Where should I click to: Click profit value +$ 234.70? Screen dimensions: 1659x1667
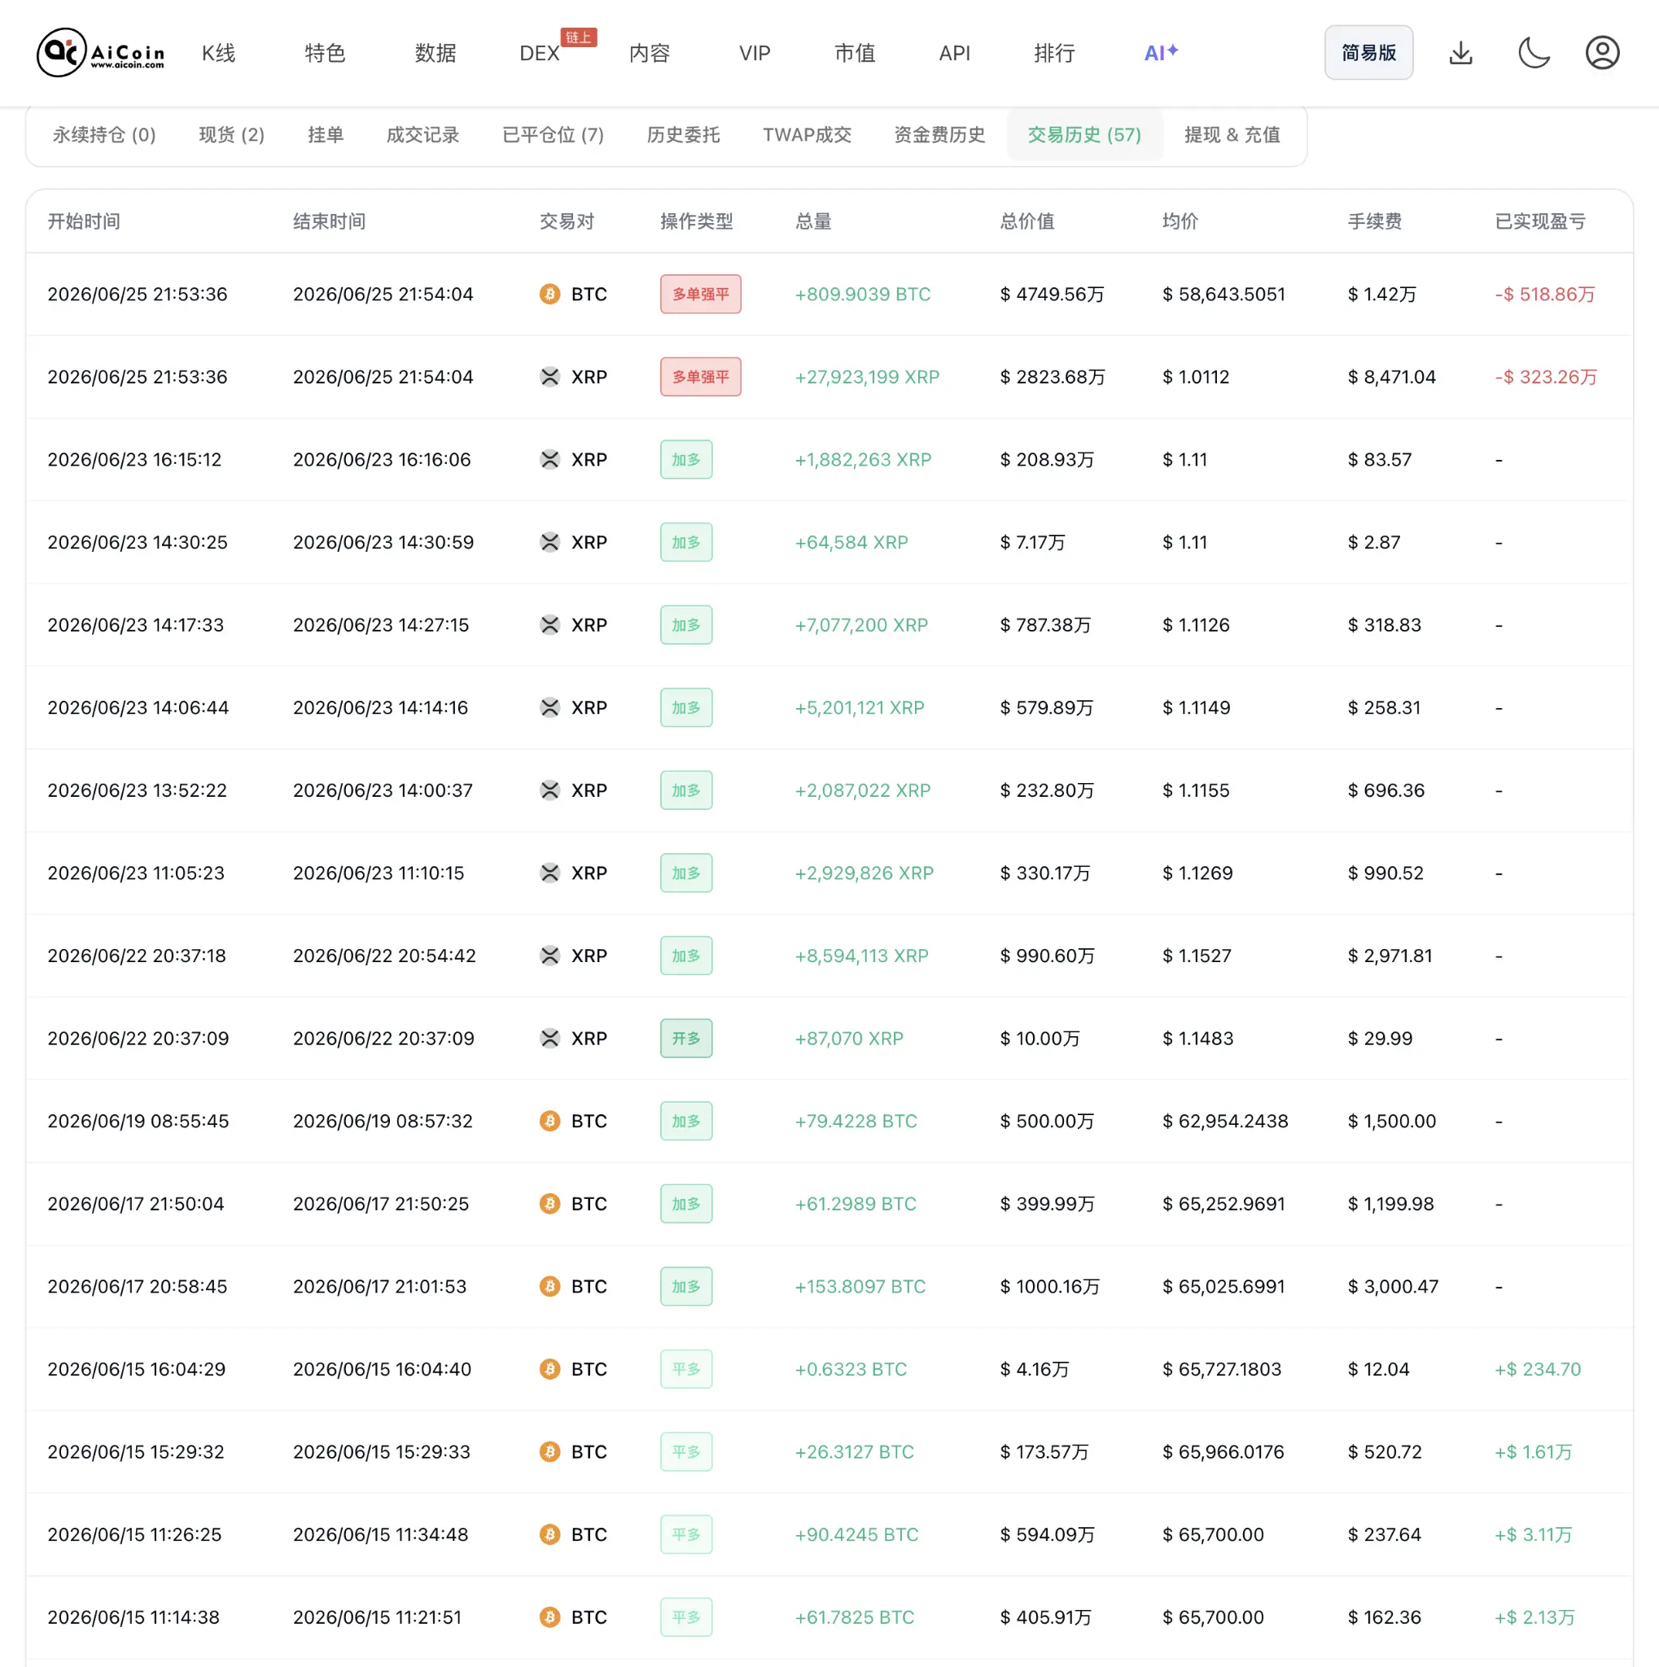click(x=1538, y=1369)
